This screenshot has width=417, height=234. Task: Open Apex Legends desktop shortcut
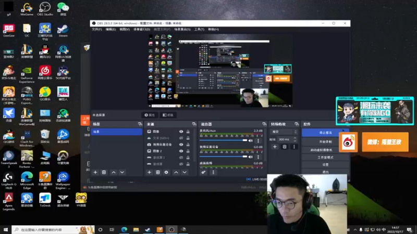point(9,202)
